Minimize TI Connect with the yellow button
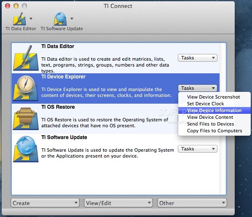 (x=16, y=6)
